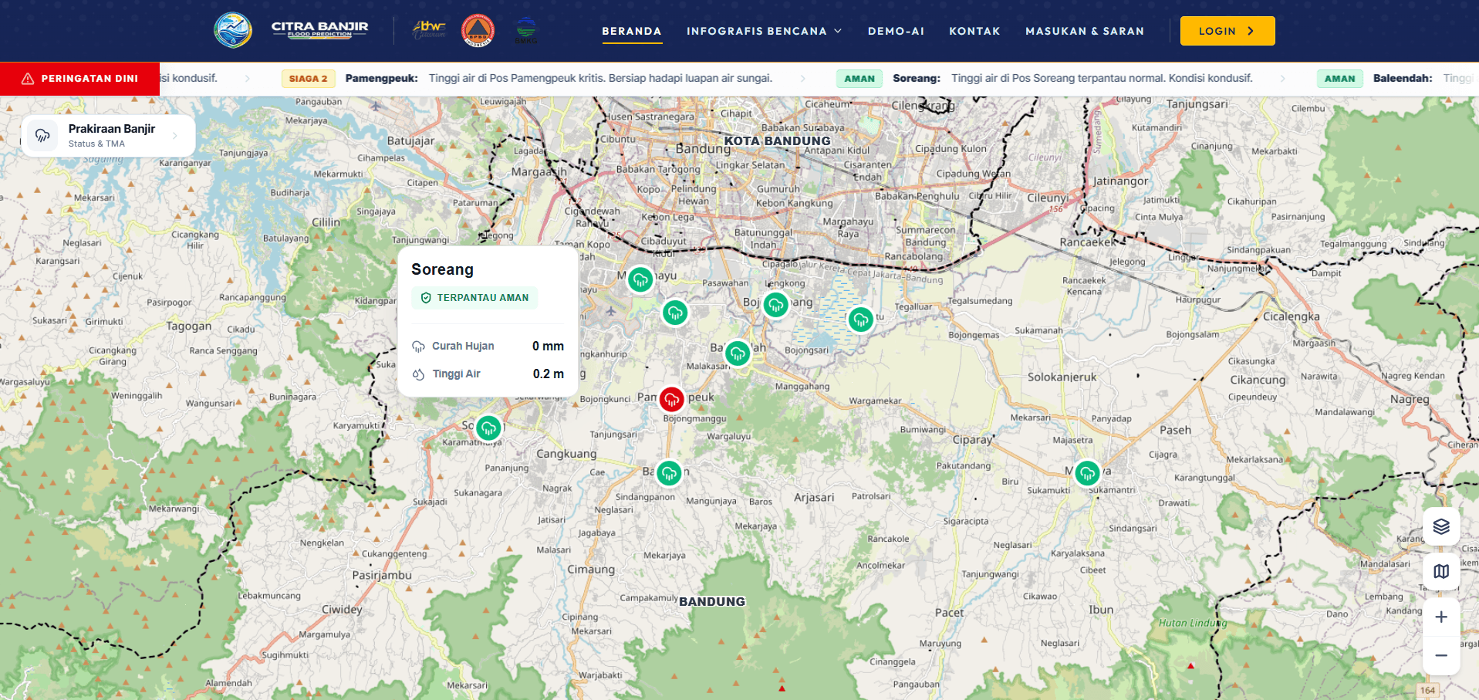Select the green station marker at Margahayu

(640, 279)
